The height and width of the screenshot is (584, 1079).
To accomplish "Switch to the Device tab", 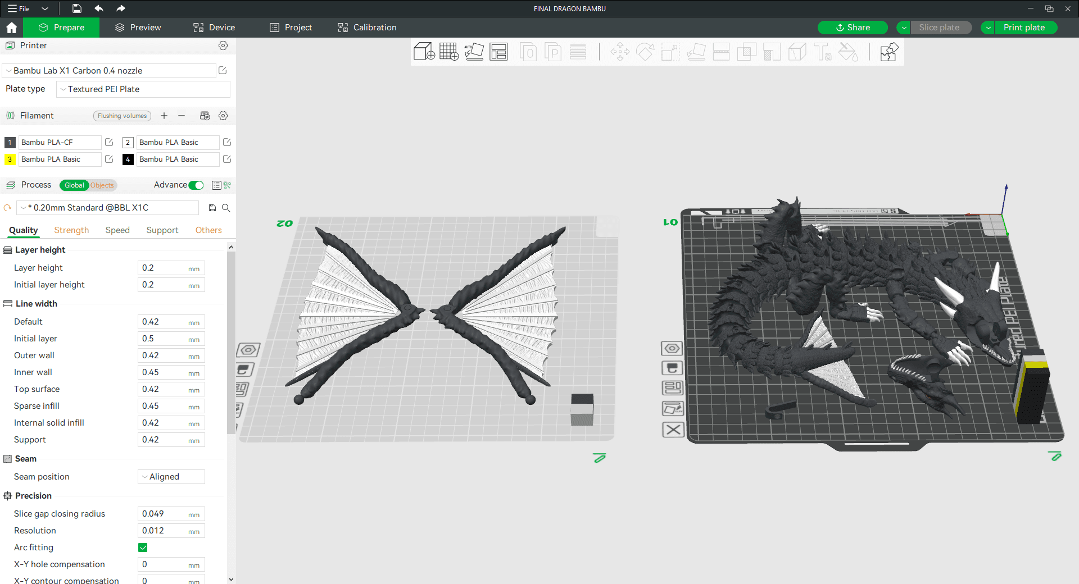I will (214, 28).
